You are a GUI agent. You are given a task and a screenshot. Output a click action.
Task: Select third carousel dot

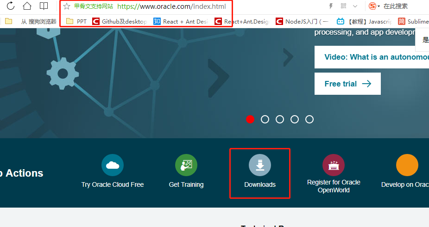coord(280,119)
